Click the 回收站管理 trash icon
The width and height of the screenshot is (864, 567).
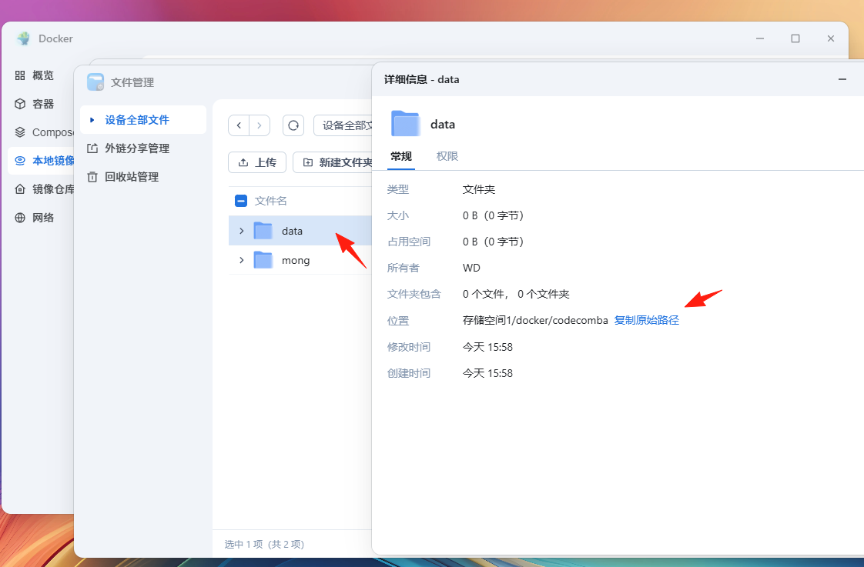pos(92,177)
